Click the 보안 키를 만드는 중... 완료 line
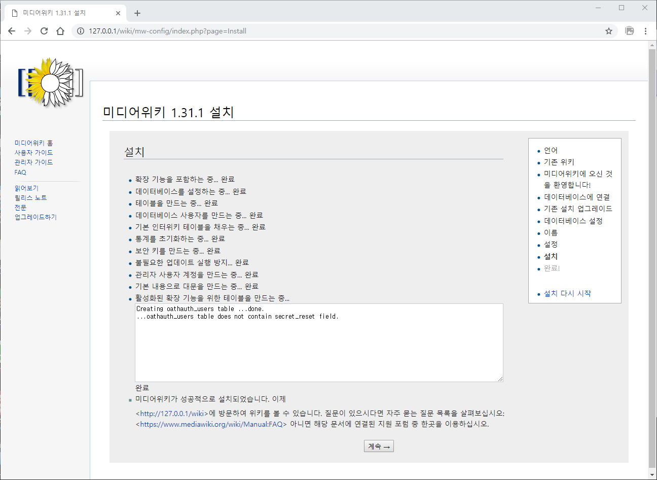Screen dimensions: 657x480 178,251
